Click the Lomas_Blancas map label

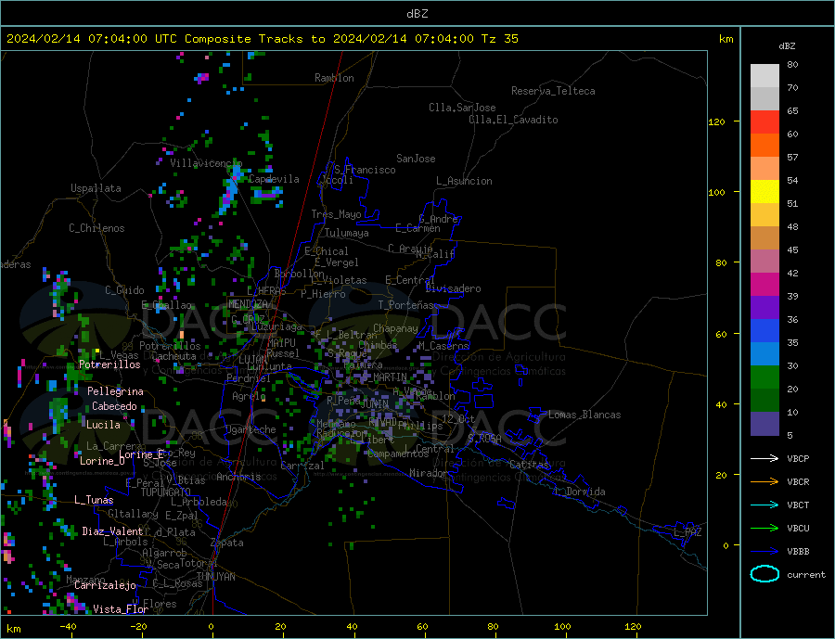pos(584,415)
